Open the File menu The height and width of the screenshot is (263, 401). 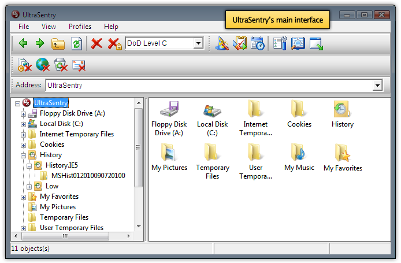point(24,27)
